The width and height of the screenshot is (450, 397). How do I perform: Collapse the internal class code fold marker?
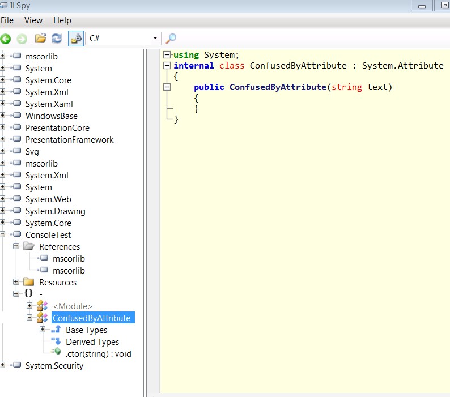pos(167,66)
